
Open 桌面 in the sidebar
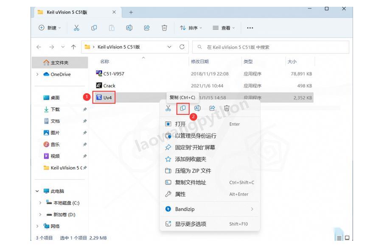pyautogui.click(x=51, y=98)
